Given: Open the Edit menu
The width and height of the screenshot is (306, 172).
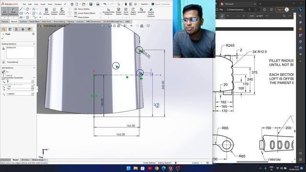Looking at the screenshot, I should click(30, 4).
